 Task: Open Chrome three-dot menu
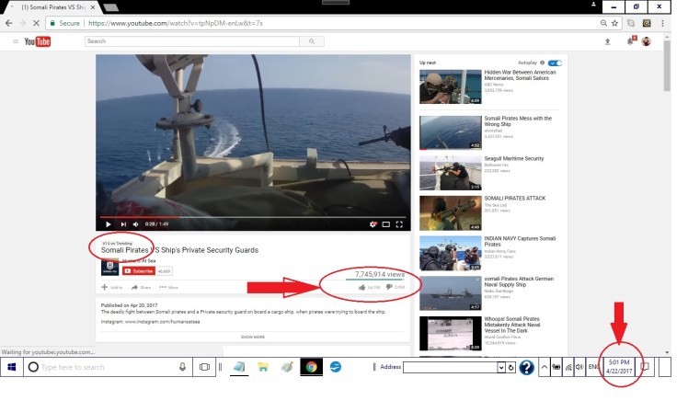[662, 23]
